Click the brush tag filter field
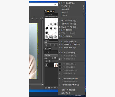 click(51, 14)
